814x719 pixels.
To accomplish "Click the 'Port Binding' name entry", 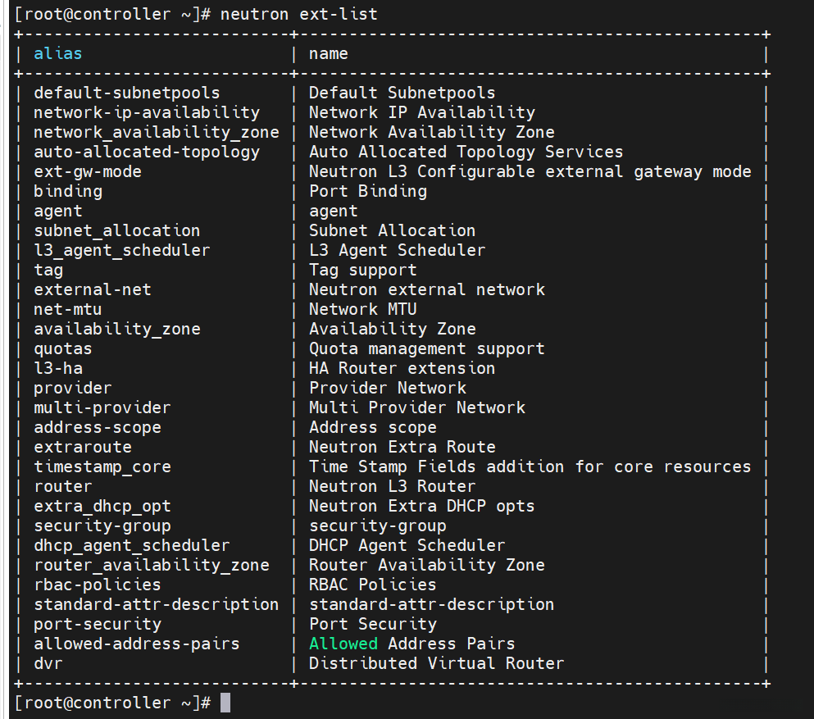I will pyautogui.click(x=368, y=191).
